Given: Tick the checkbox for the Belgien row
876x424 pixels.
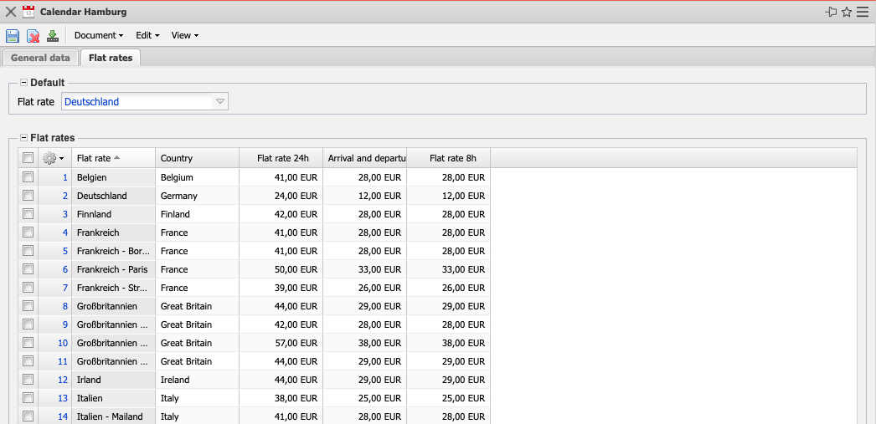Looking at the screenshot, I should coord(28,177).
